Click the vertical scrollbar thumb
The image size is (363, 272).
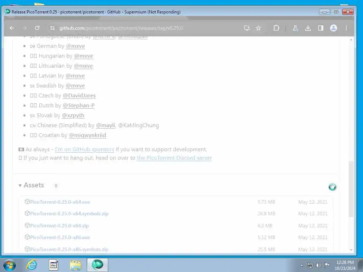[351, 189]
